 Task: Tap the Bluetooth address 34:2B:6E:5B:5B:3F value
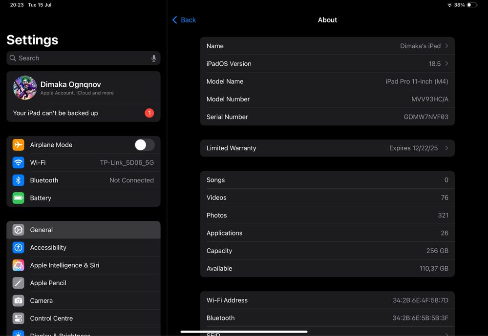pyautogui.click(x=421, y=318)
